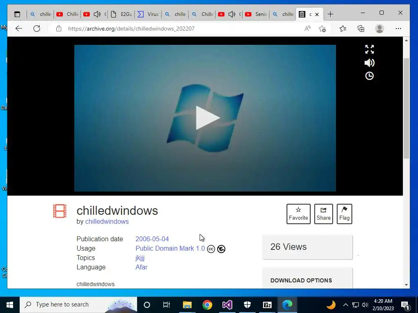Add this page to favorites
Screen dimensions: 418x313
pyautogui.click(x=322, y=29)
